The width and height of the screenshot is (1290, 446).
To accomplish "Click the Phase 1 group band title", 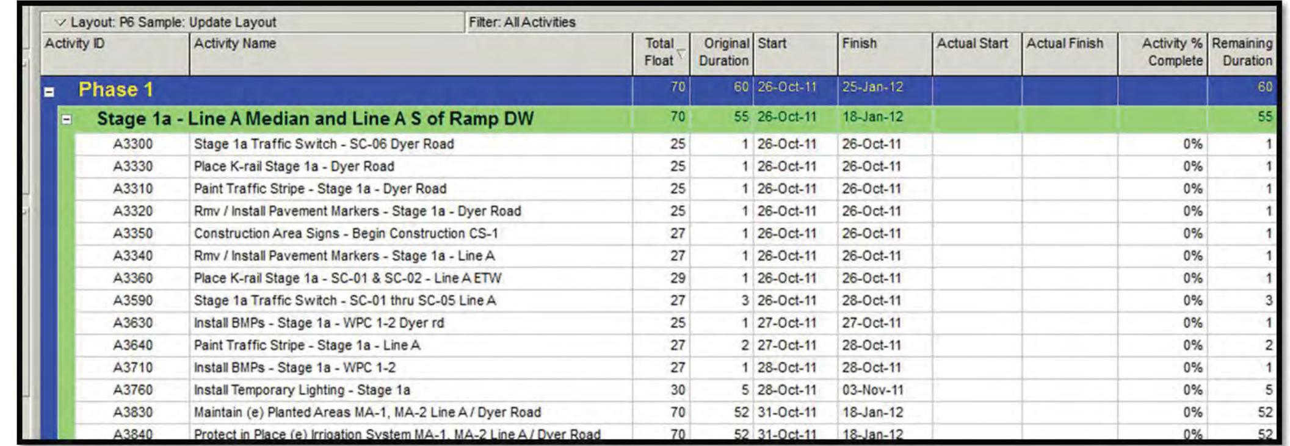I will pyautogui.click(x=115, y=90).
